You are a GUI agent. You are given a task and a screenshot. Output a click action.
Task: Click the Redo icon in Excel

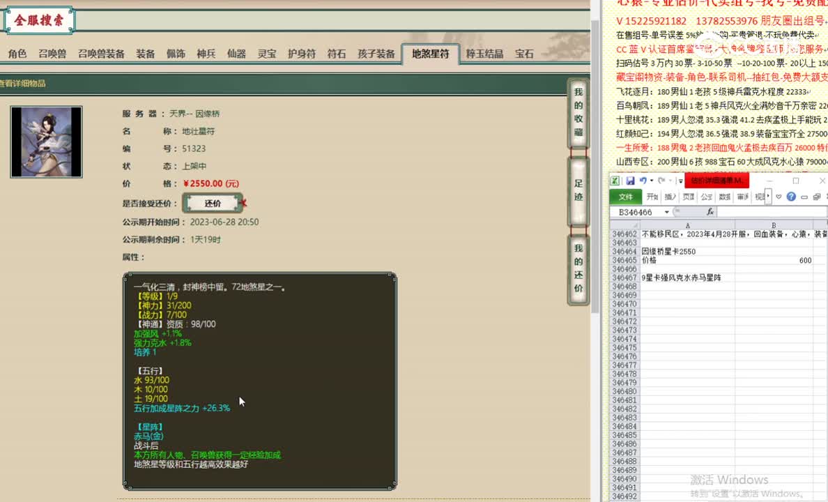pos(661,181)
